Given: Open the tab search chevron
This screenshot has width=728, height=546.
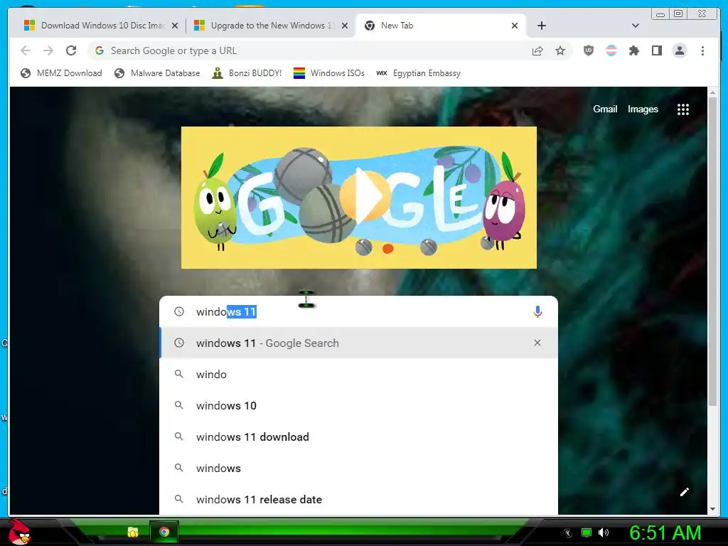Looking at the screenshot, I should click(636, 26).
